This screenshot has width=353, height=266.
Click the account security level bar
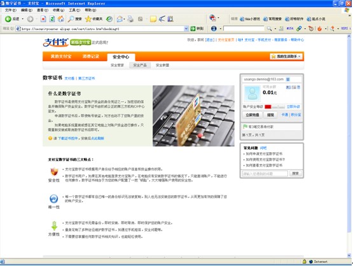coord(275,107)
